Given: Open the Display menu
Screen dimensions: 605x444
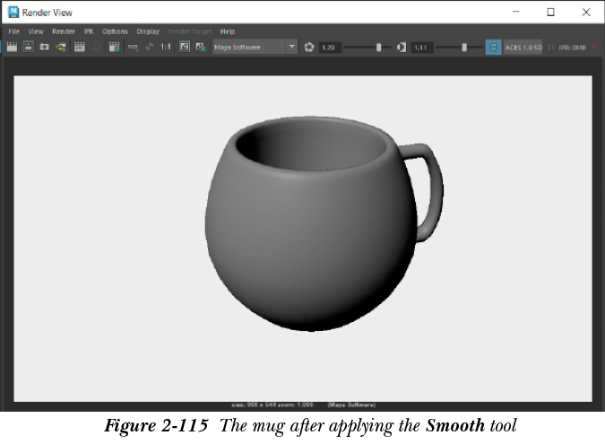Looking at the screenshot, I should click(148, 31).
